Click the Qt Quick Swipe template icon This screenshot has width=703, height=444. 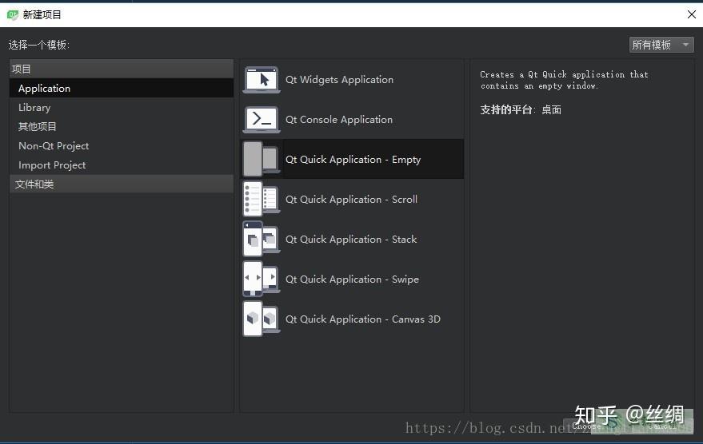(x=262, y=279)
